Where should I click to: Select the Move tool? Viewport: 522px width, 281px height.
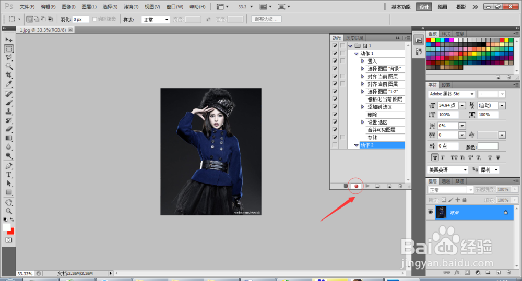(9, 40)
